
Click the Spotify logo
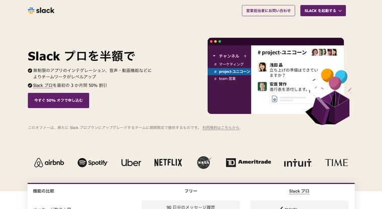pyautogui.click(x=93, y=163)
